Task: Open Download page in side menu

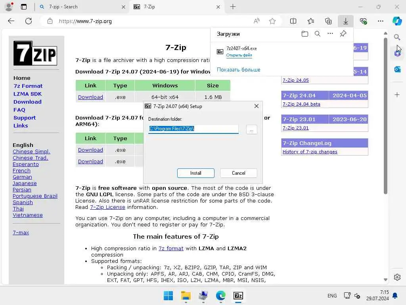Action: pyautogui.click(x=27, y=102)
